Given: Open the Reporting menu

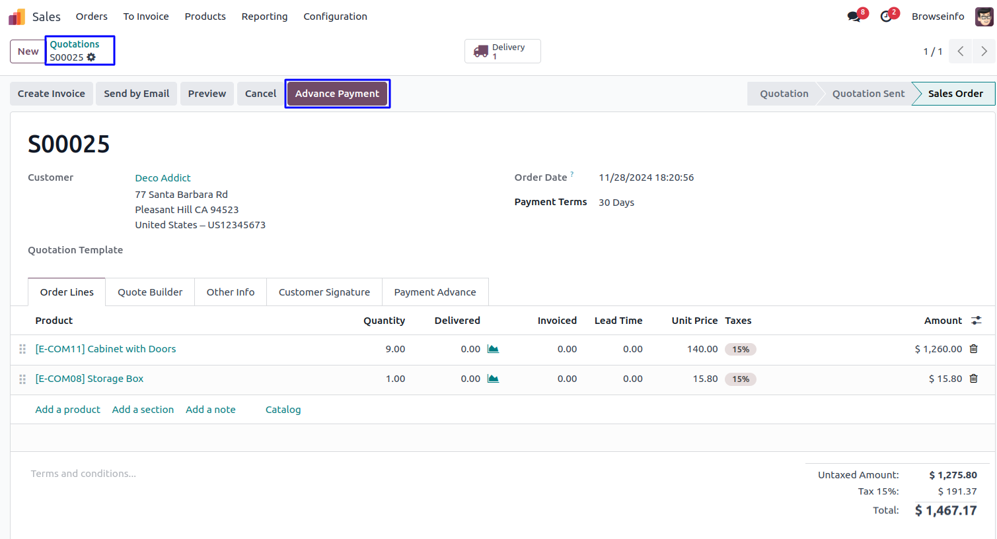Looking at the screenshot, I should pyautogui.click(x=264, y=16).
